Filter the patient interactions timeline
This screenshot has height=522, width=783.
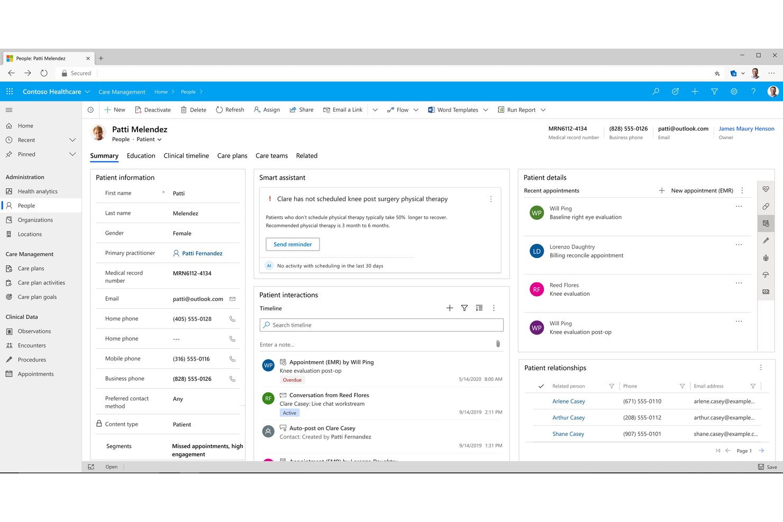tap(465, 308)
